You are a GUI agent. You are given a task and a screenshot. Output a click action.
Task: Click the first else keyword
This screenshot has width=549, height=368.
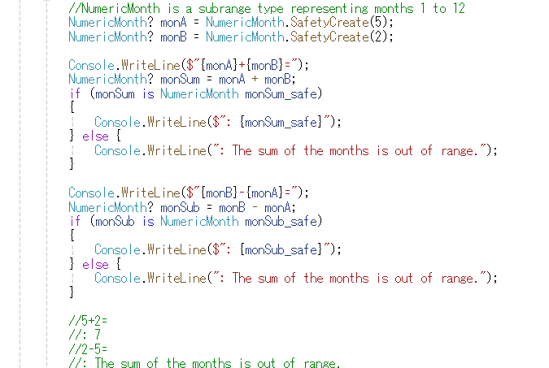(95, 136)
